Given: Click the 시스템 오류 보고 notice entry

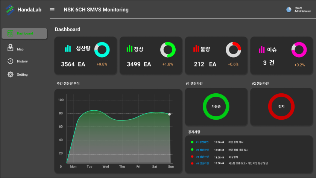Looking at the screenshot, I should (x=248, y=163).
